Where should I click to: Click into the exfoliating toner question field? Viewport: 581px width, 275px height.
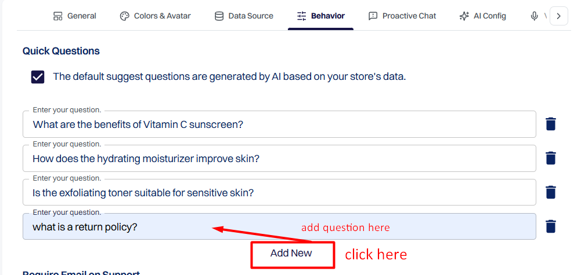coord(279,192)
